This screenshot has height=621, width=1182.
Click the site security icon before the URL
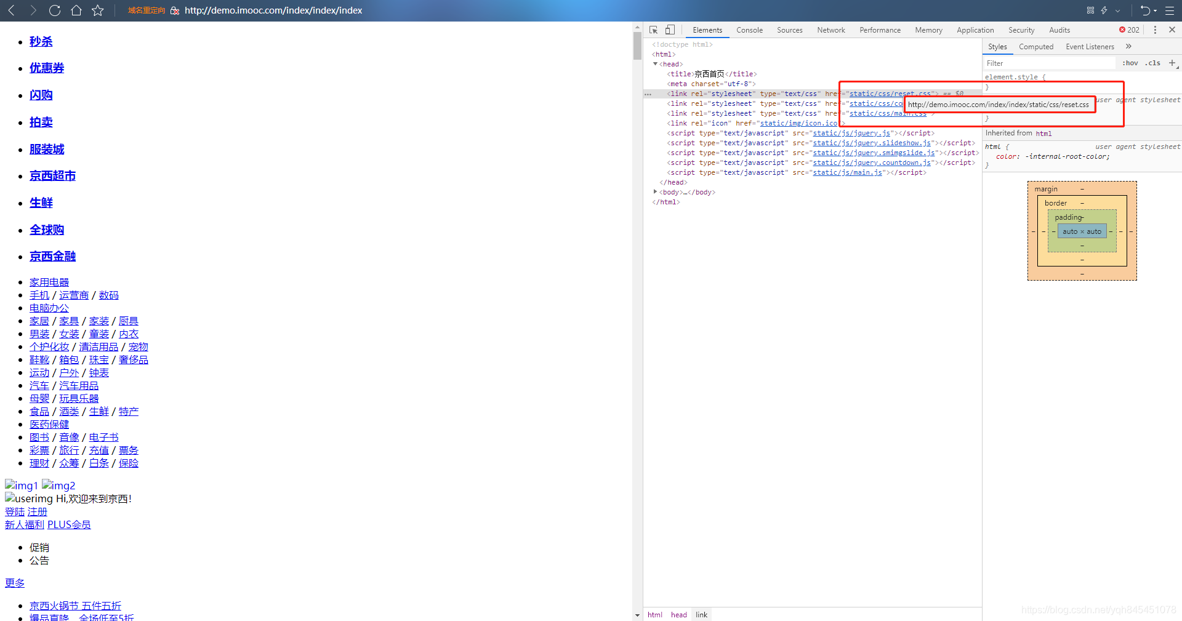(174, 10)
